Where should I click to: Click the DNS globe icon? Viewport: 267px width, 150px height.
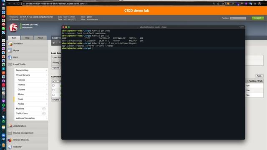[x=10, y=57]
